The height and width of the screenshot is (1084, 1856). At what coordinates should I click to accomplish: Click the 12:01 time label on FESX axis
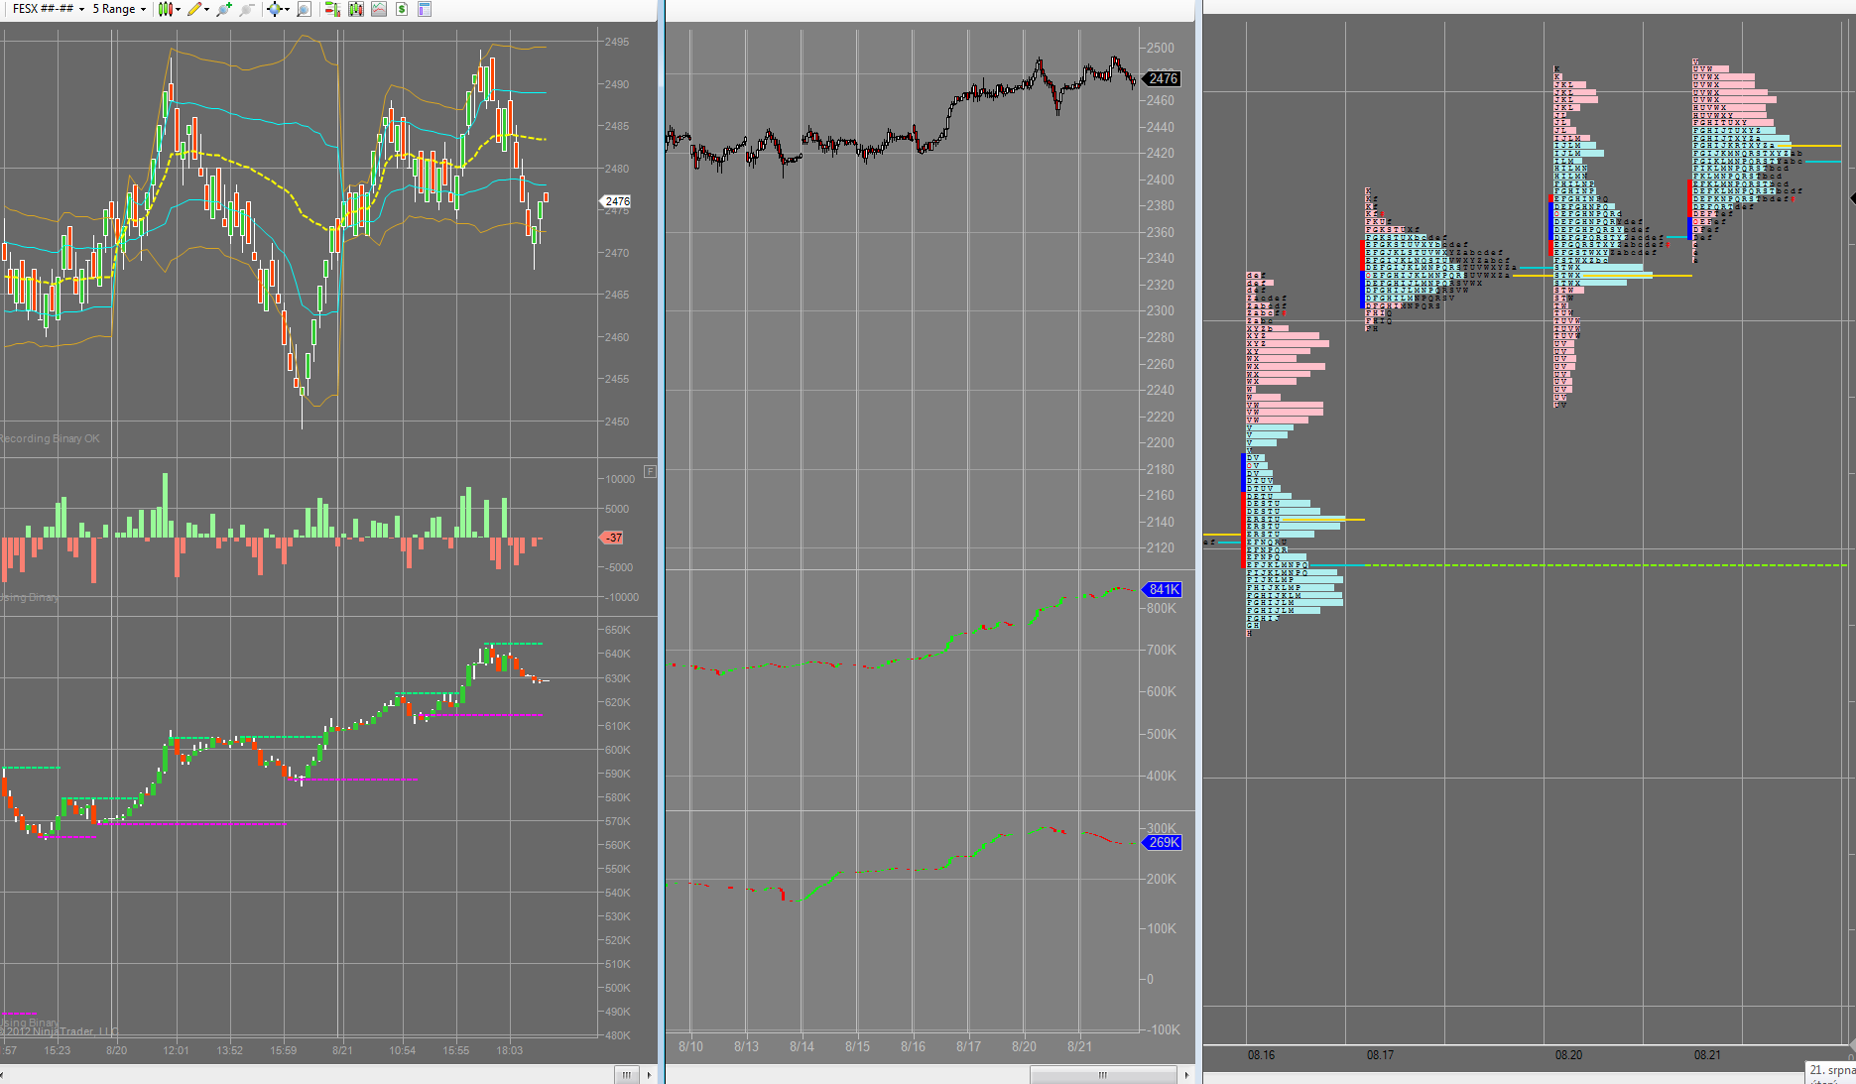[176, 1050]
